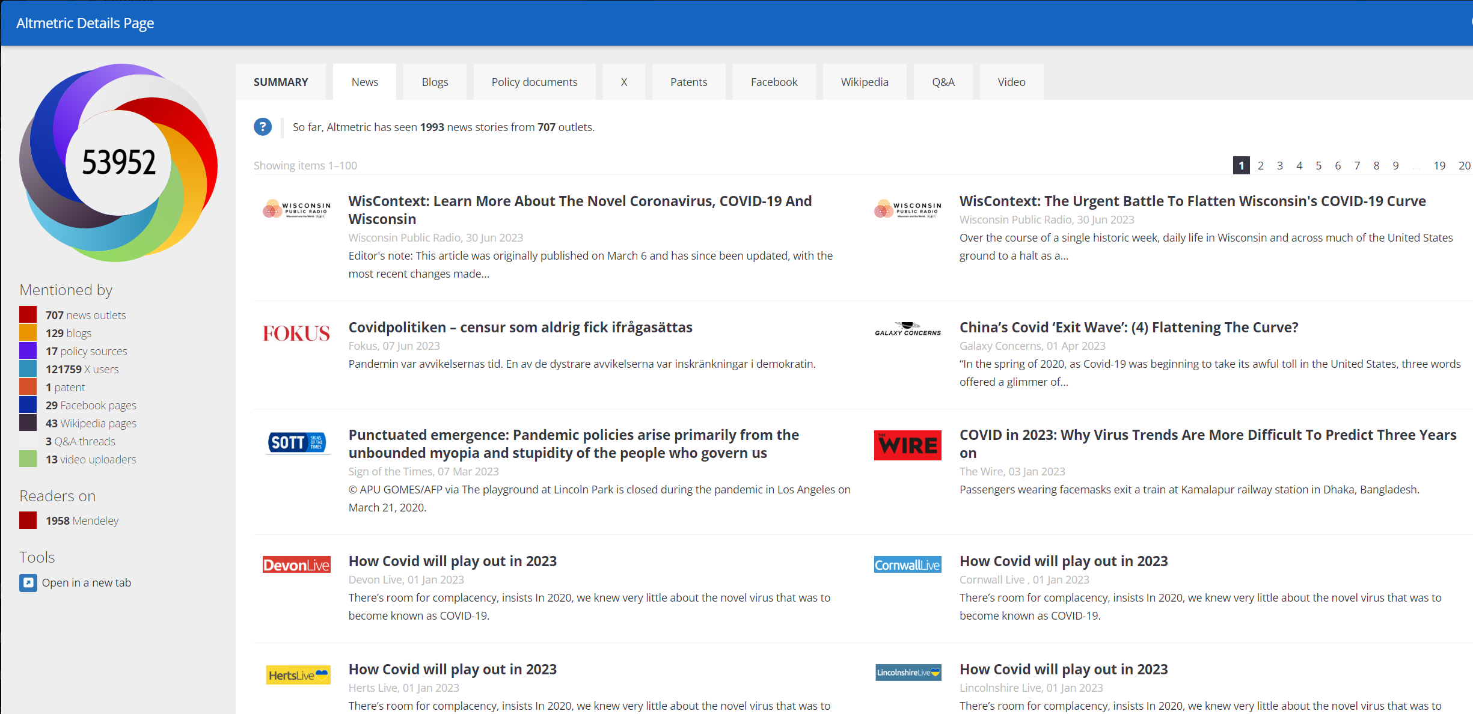Go to the SUMMARY tab
The width and height of the screenshot is (1473, 714).
281,82
